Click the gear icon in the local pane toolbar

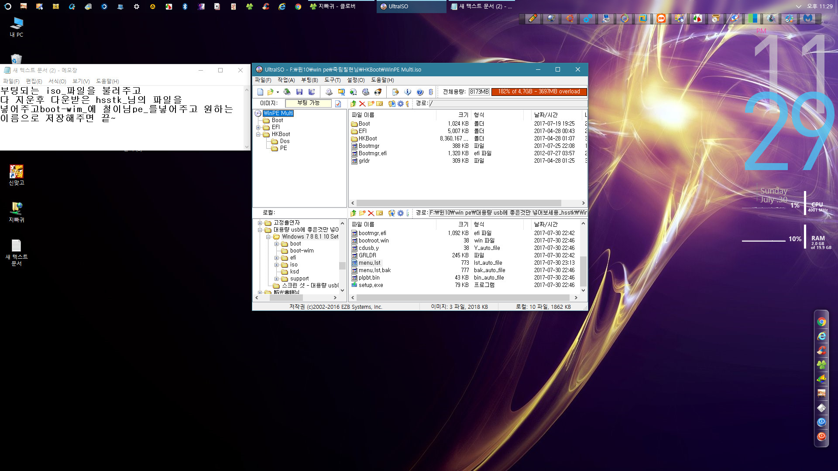pos(400,213)
